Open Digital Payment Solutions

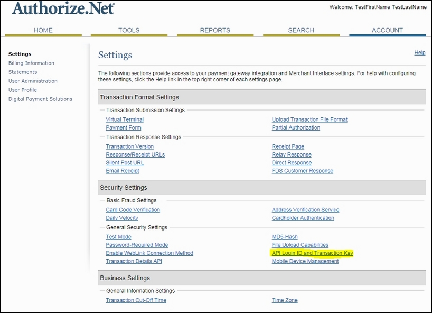tap(40, 99)
